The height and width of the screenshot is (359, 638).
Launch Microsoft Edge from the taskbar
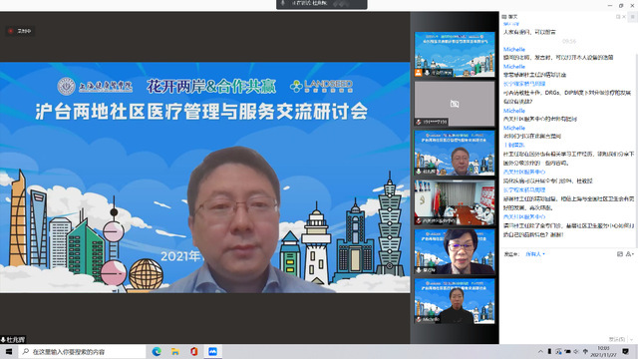(x=157, y=351)
